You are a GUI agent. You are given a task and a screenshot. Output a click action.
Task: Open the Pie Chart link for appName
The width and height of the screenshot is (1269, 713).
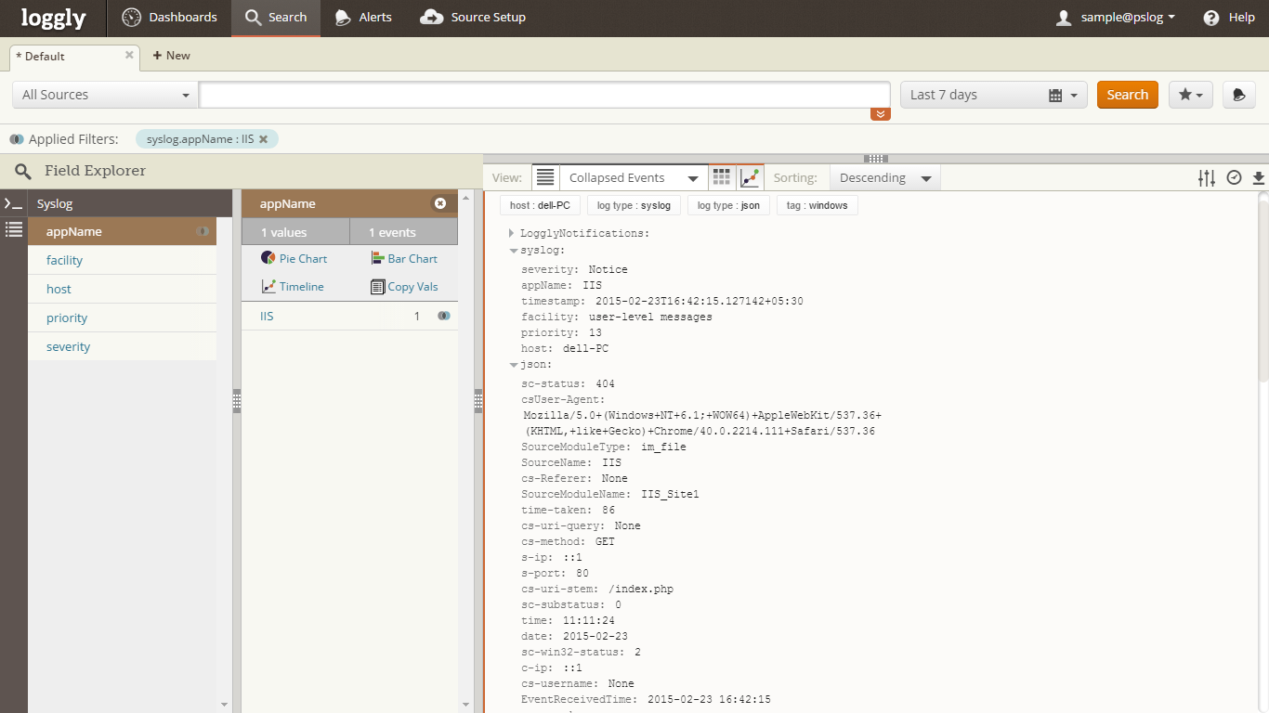click(x=294, y=258)
